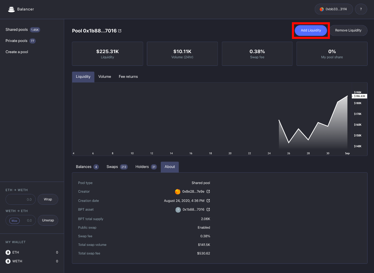Click the Balancer logo

click(x=11, y=9)
